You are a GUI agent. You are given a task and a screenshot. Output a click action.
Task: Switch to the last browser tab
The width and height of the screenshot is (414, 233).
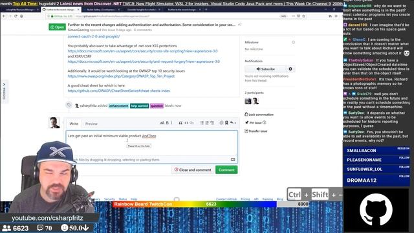(x=184, y=10)
